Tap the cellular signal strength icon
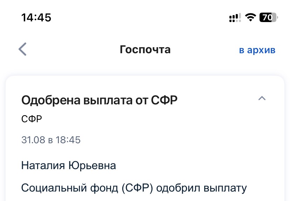The image size is (290, 201). [235, 18]
